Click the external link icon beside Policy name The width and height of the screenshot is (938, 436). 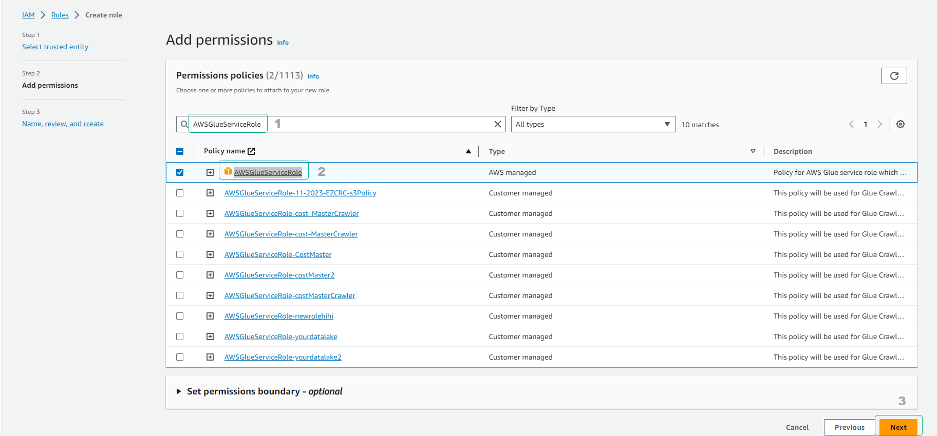point(251,151)
